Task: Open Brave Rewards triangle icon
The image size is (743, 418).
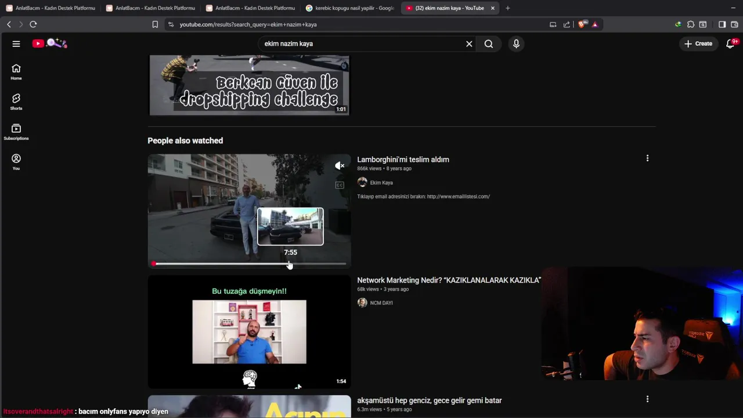Action: pyautogui.click(x=595, y=24)
